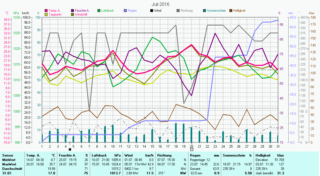Screen dimensions: 320x176
Task: Select the gray Richtung legend swatch
Action: pos(178,11)
